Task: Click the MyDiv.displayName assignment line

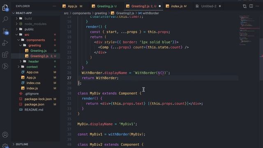Action: [x=107, y=124]
